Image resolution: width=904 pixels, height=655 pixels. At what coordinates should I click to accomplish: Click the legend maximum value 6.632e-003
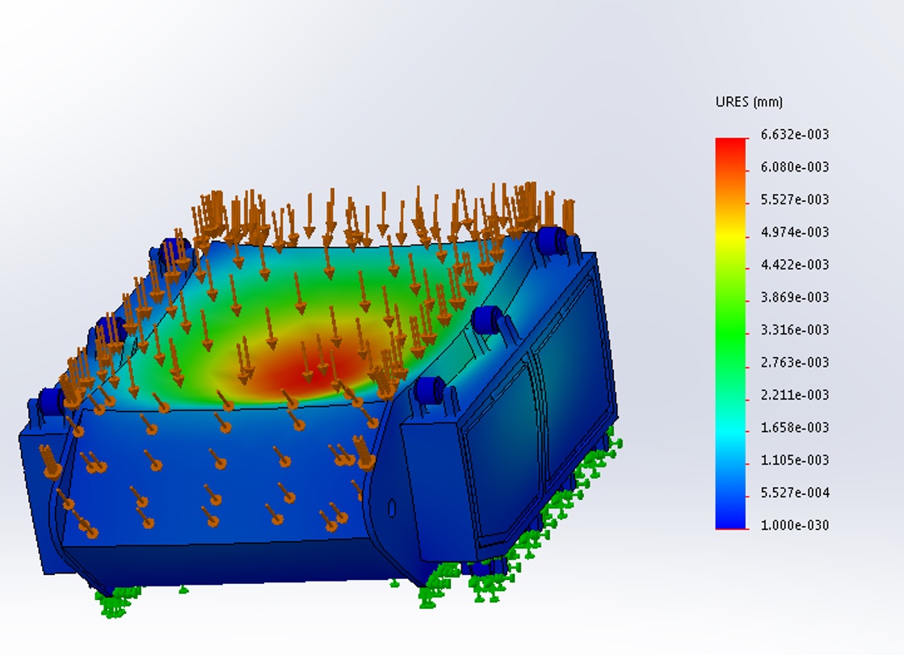[x=794, y=134]
